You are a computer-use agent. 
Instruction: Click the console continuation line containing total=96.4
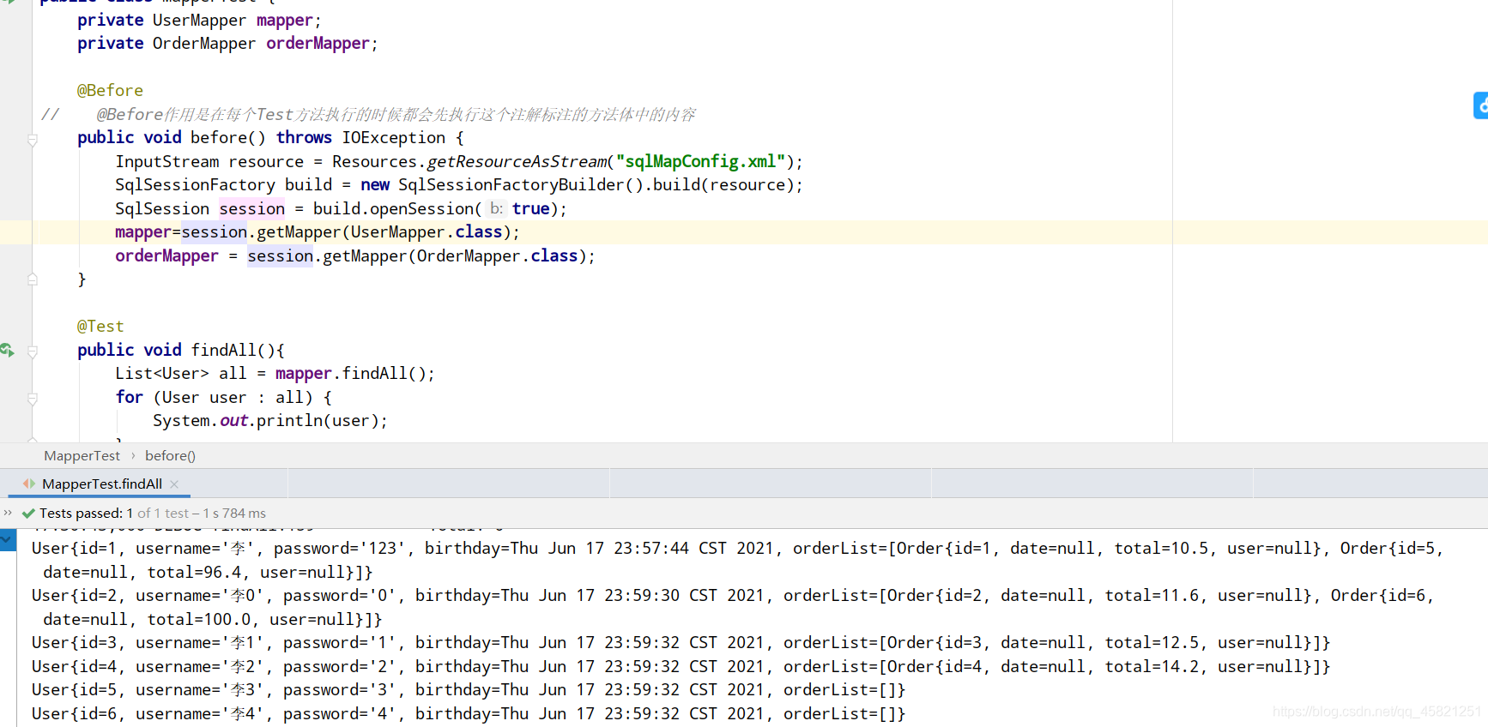(x=208, y=573)
